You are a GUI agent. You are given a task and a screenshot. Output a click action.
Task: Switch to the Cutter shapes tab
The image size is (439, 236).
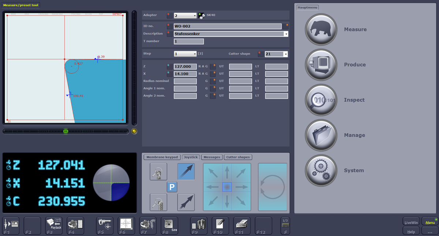click(x=238, y=157)
